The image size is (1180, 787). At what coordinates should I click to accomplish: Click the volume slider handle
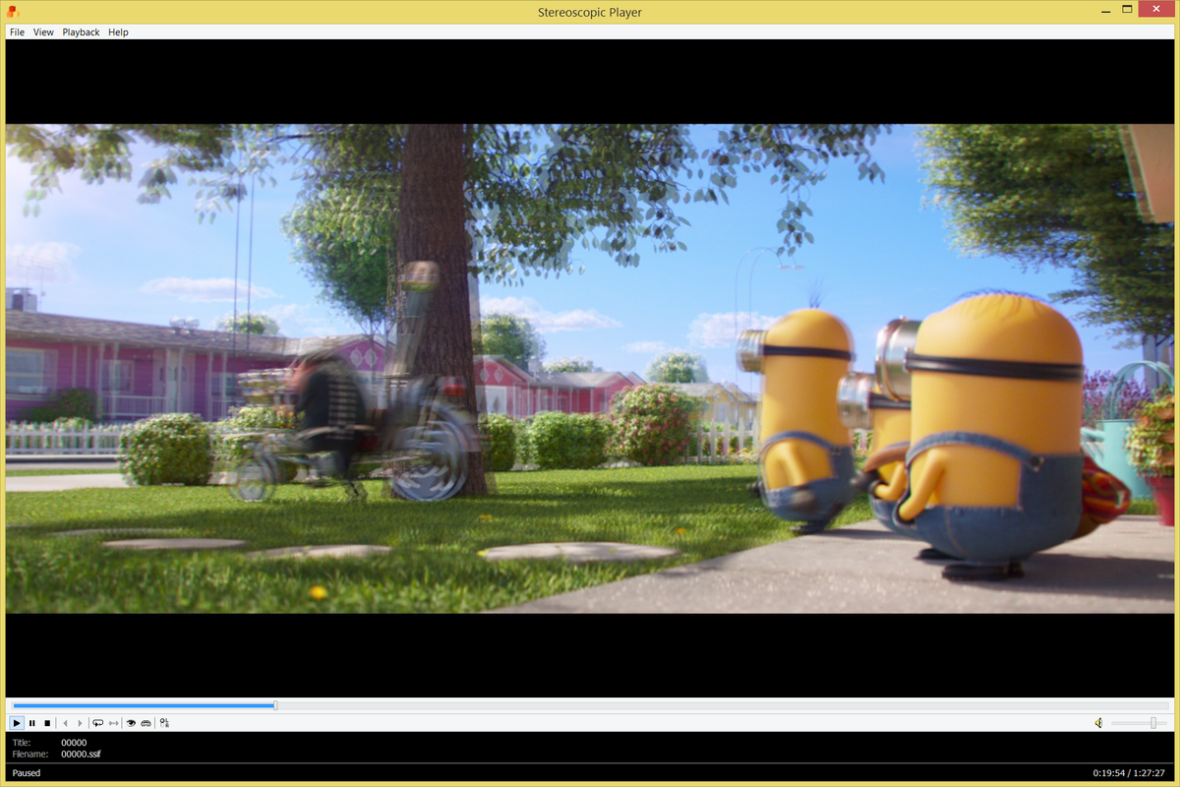(1152, 723)
